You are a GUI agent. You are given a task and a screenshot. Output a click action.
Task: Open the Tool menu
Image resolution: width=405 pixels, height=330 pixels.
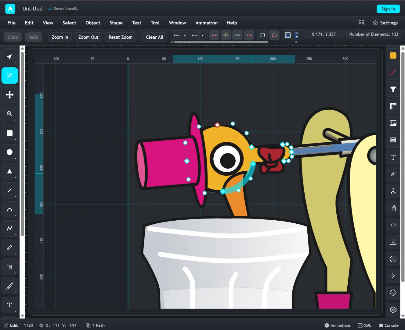click(x=155, y=23)
